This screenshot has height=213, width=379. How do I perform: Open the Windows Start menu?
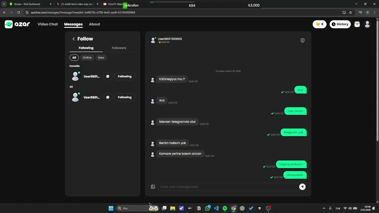coord(111,208)
